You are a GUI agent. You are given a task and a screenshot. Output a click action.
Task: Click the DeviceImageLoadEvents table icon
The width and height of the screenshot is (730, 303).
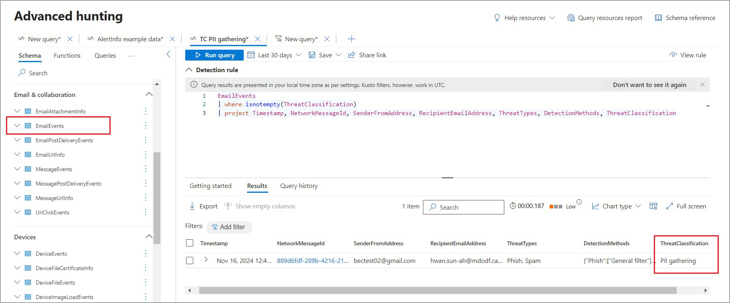(x=28, y=297)
